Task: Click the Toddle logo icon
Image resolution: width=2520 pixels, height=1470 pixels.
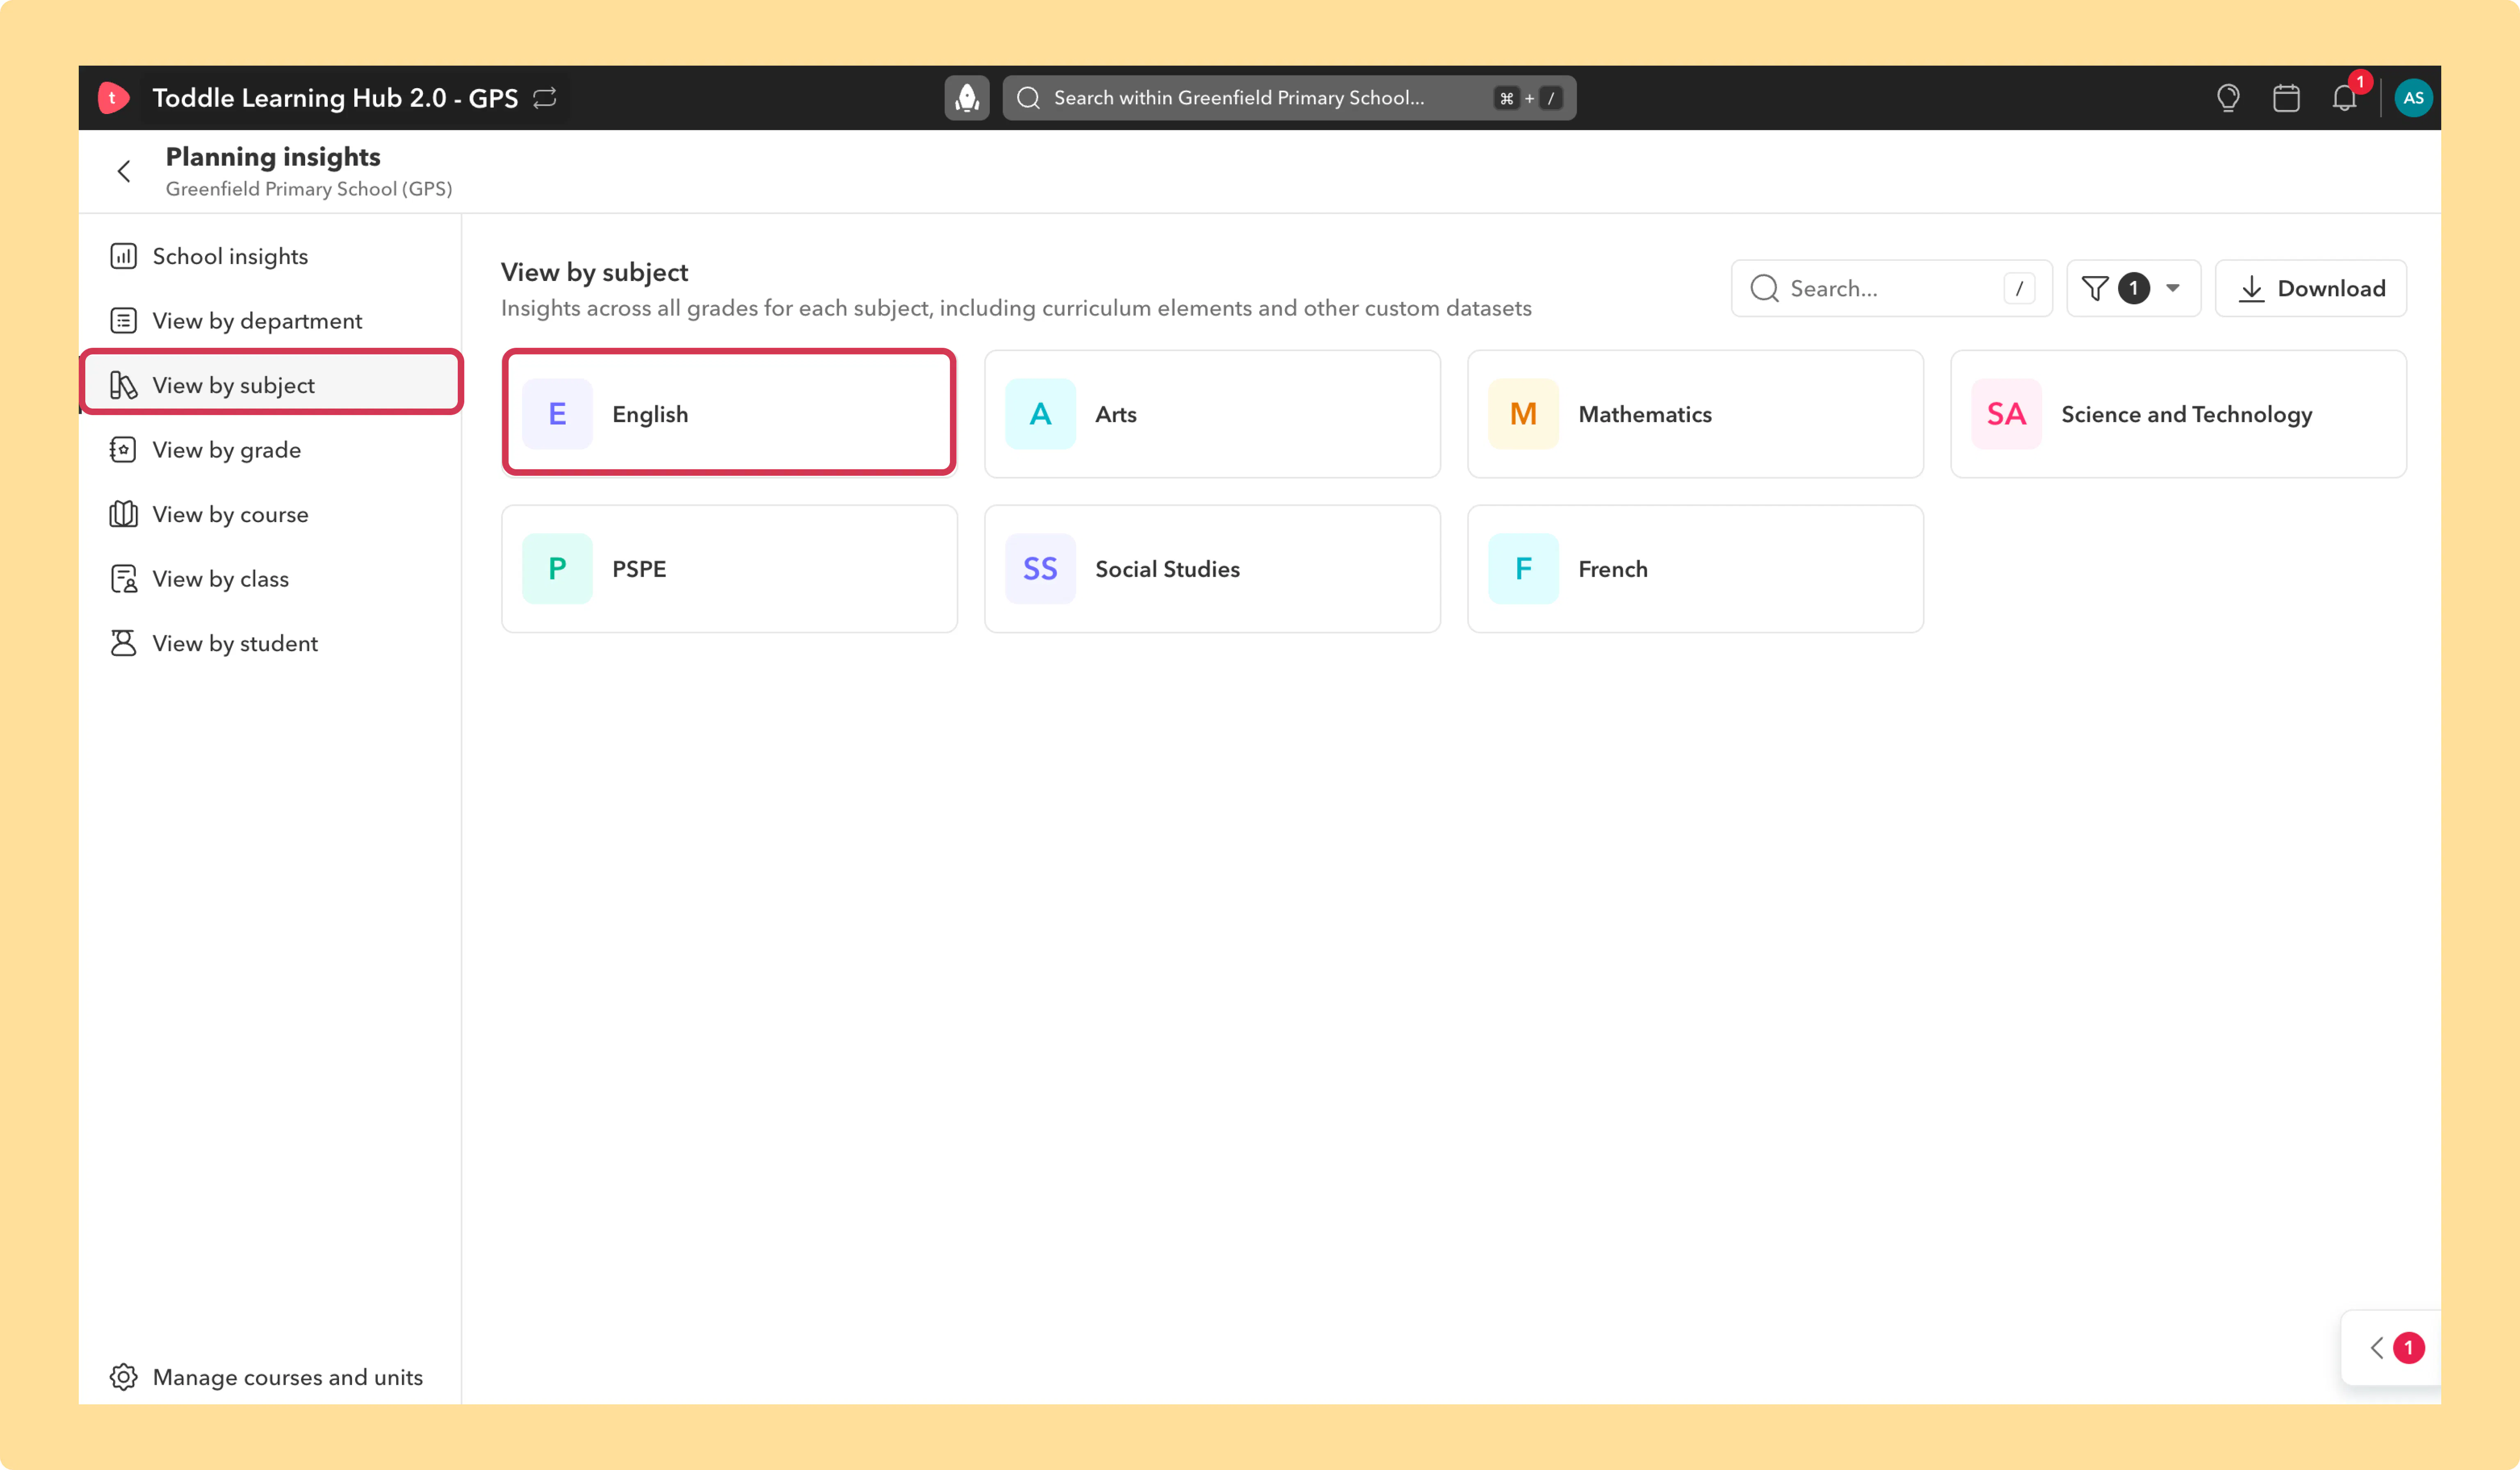Action: point(113,98)
